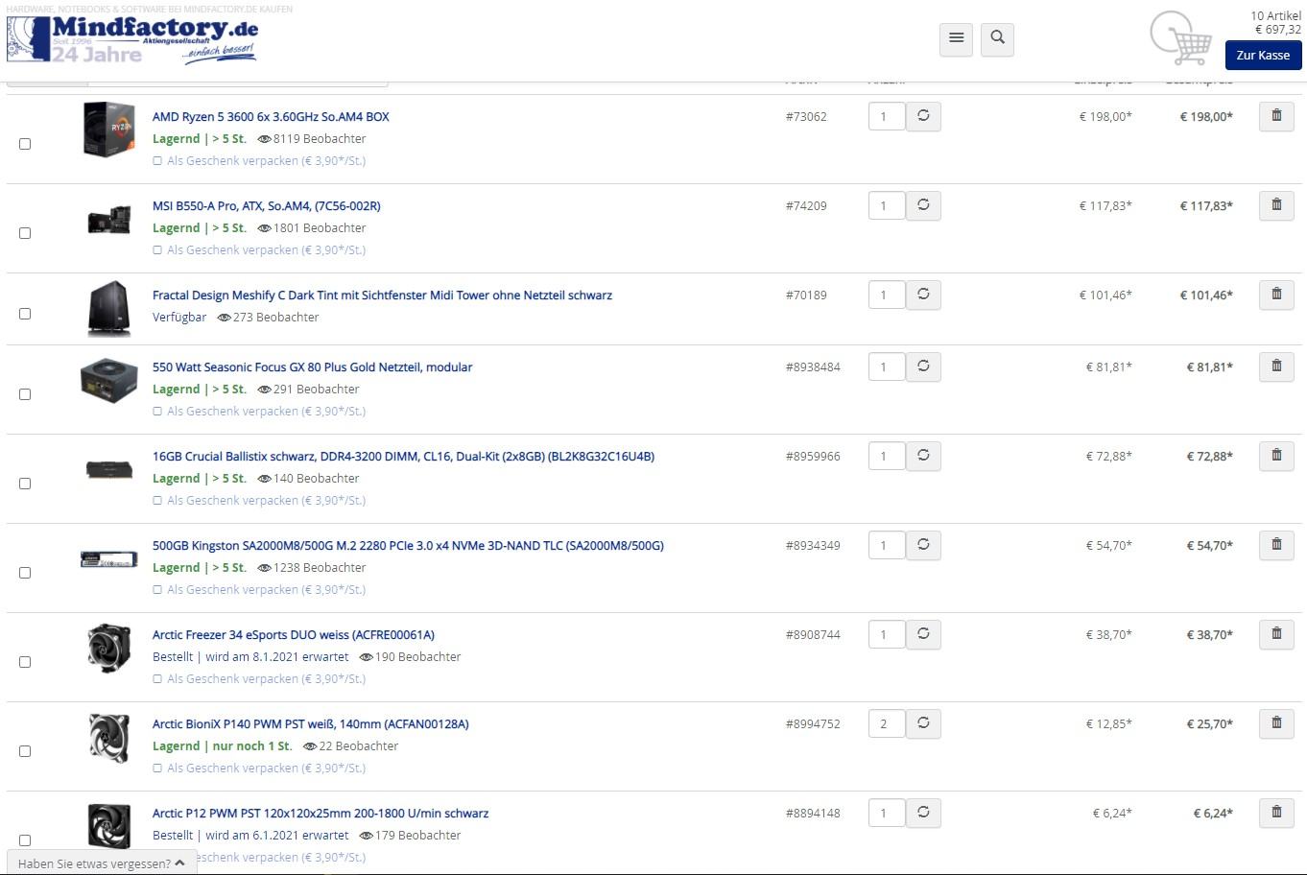Image resolution: width=1307 pixels, height=875 pixels.
Task: Tick checkbox for Fractal Design Meshify C
Action: coord(25,314)
